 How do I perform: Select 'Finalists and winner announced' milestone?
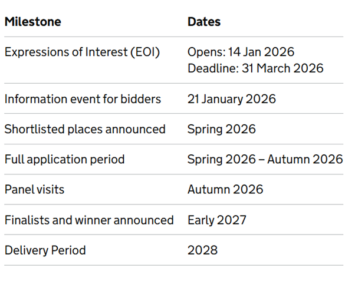click(89, 220)
